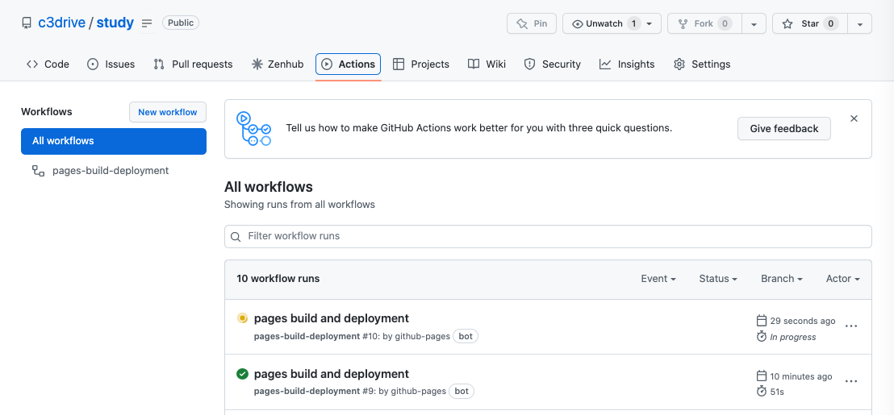Focus the Filter workflow runs field

point(549,236)
